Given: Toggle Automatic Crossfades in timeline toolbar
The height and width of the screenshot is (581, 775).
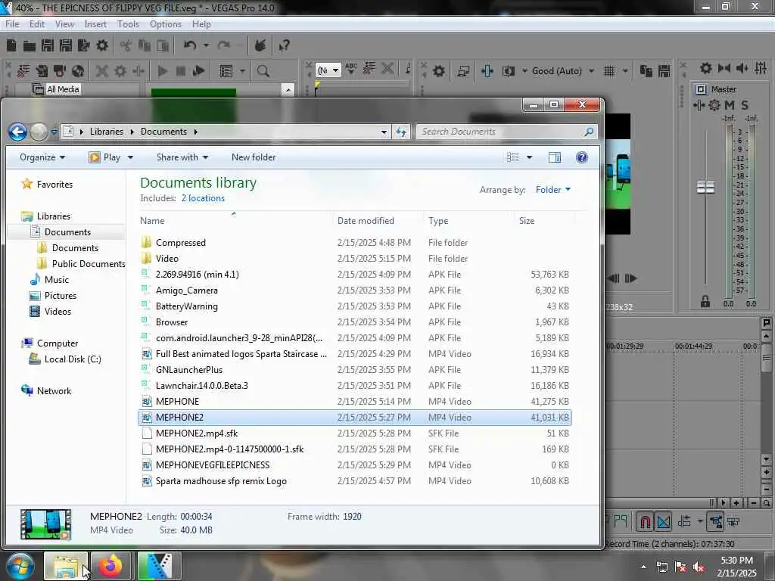Looking at the screenshot, I should [663, 521].
